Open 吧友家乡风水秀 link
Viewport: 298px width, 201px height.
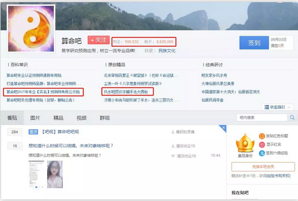click(x=214, y=75)
